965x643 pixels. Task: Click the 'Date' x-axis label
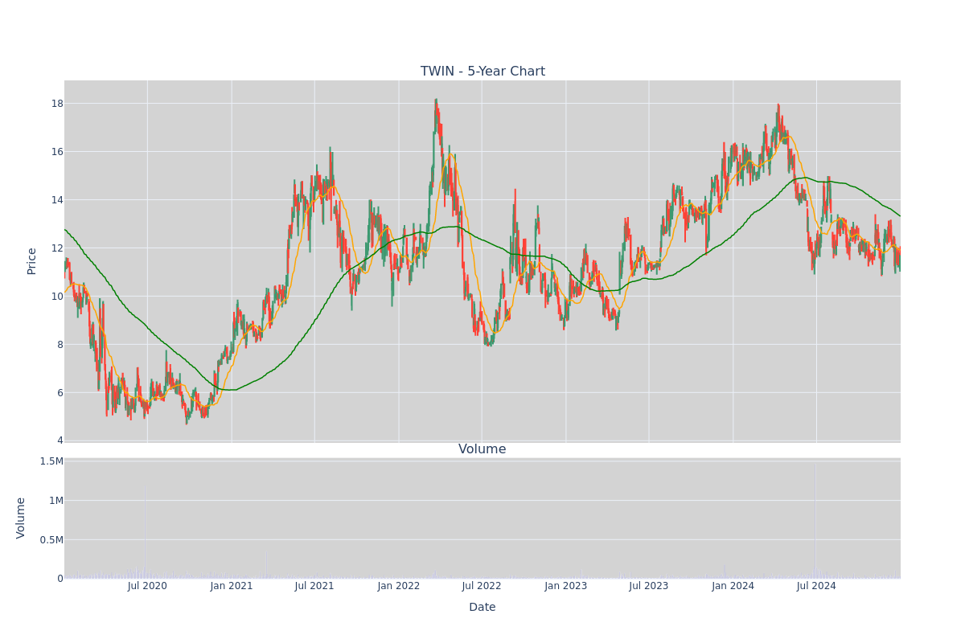point(482,608)
